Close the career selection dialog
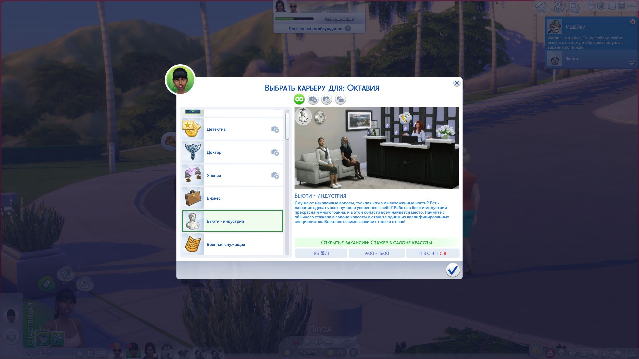Screen dimensions: 639x359 pos(457,83)
